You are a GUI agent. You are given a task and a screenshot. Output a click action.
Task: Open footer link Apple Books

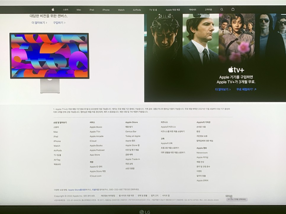(x=96, y=146)
